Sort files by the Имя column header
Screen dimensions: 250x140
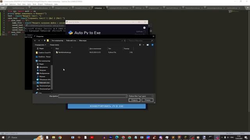72,49
